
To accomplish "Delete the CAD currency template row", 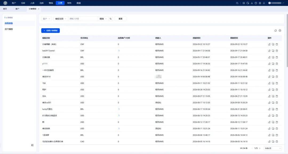I will click(277, 141).
